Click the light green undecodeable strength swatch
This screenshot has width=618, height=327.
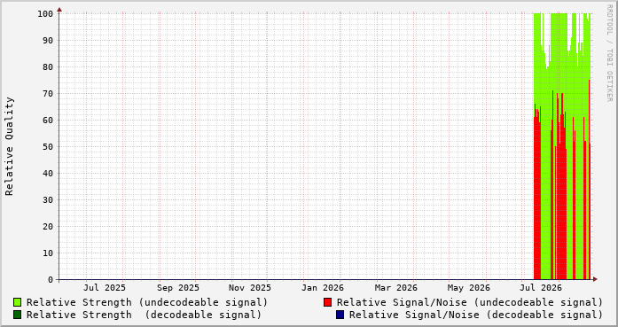pyautogui.click(x=18, y=302)
